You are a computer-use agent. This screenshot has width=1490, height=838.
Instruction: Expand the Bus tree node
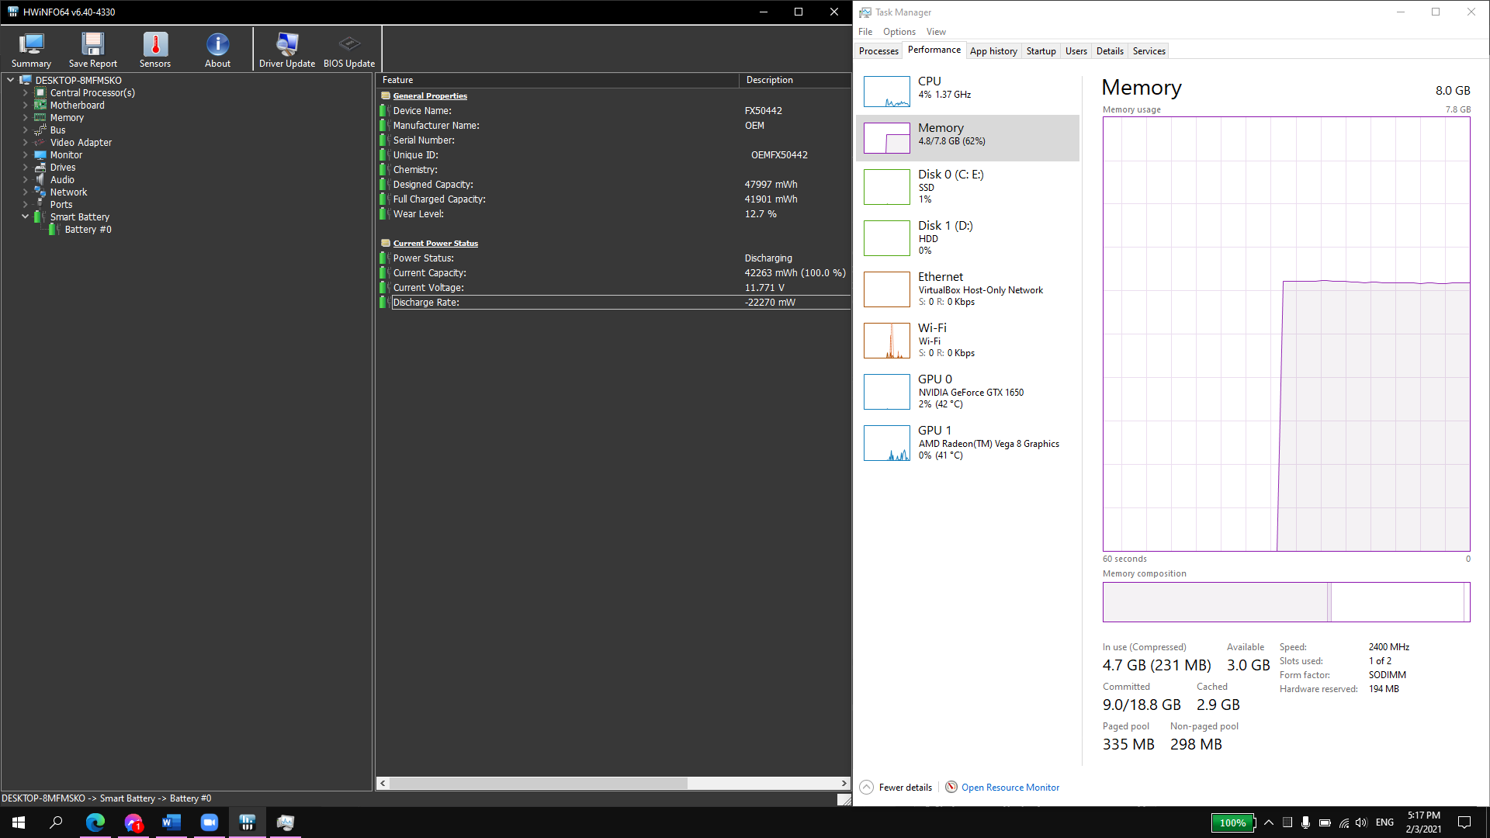click(25, 130)
